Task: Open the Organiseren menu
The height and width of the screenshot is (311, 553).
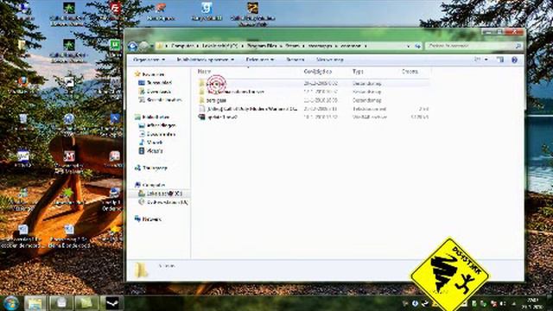Action: pyautogui.click(x=149, y=60)
